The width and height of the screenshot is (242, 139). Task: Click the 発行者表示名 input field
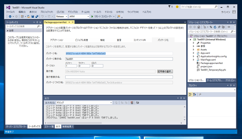[x=119, y=77]
